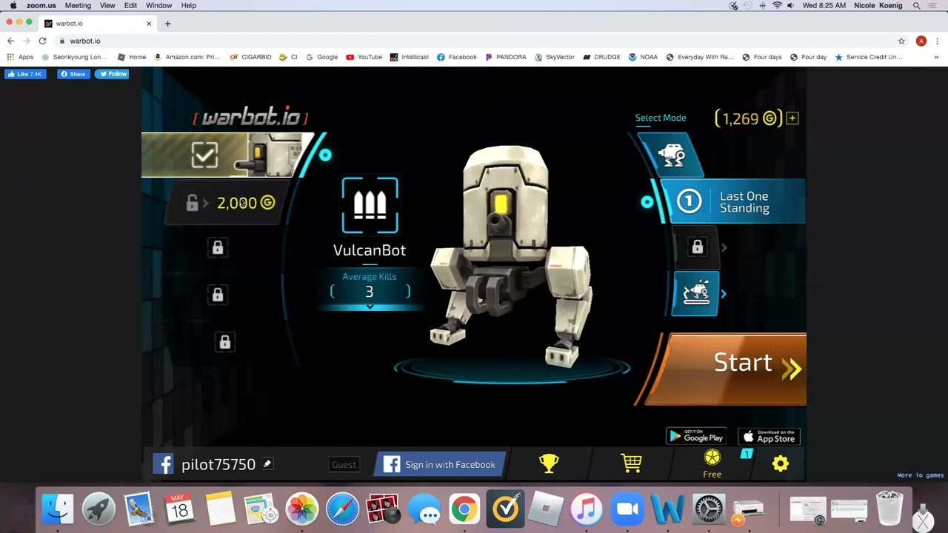
Task: Open Google Chrome from the Dock
Action: tap(464, 509)
